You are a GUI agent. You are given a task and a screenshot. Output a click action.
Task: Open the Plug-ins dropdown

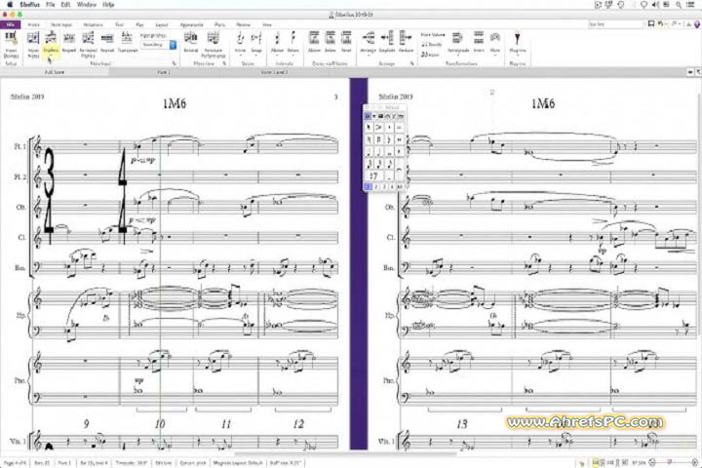517,44
